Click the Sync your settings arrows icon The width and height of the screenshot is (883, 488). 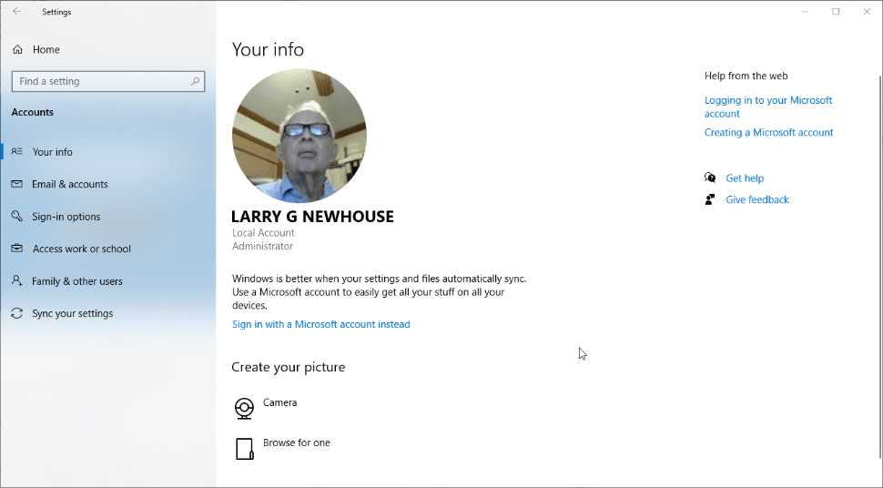[17, 313]
